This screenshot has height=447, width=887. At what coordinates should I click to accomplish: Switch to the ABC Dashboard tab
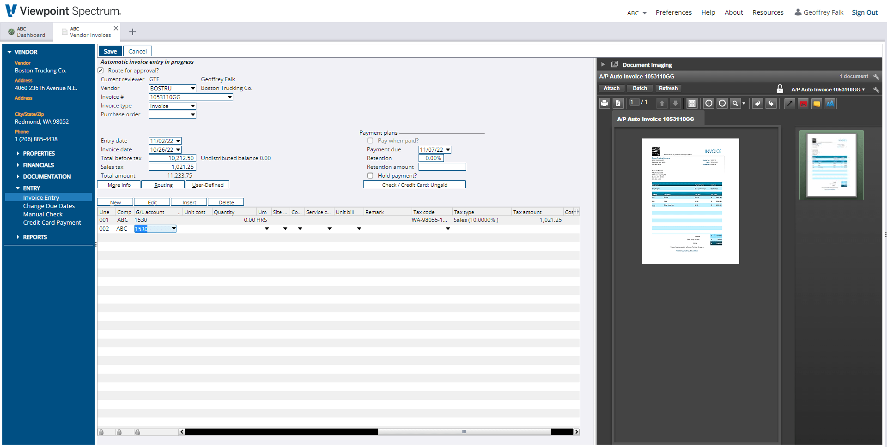27,32
